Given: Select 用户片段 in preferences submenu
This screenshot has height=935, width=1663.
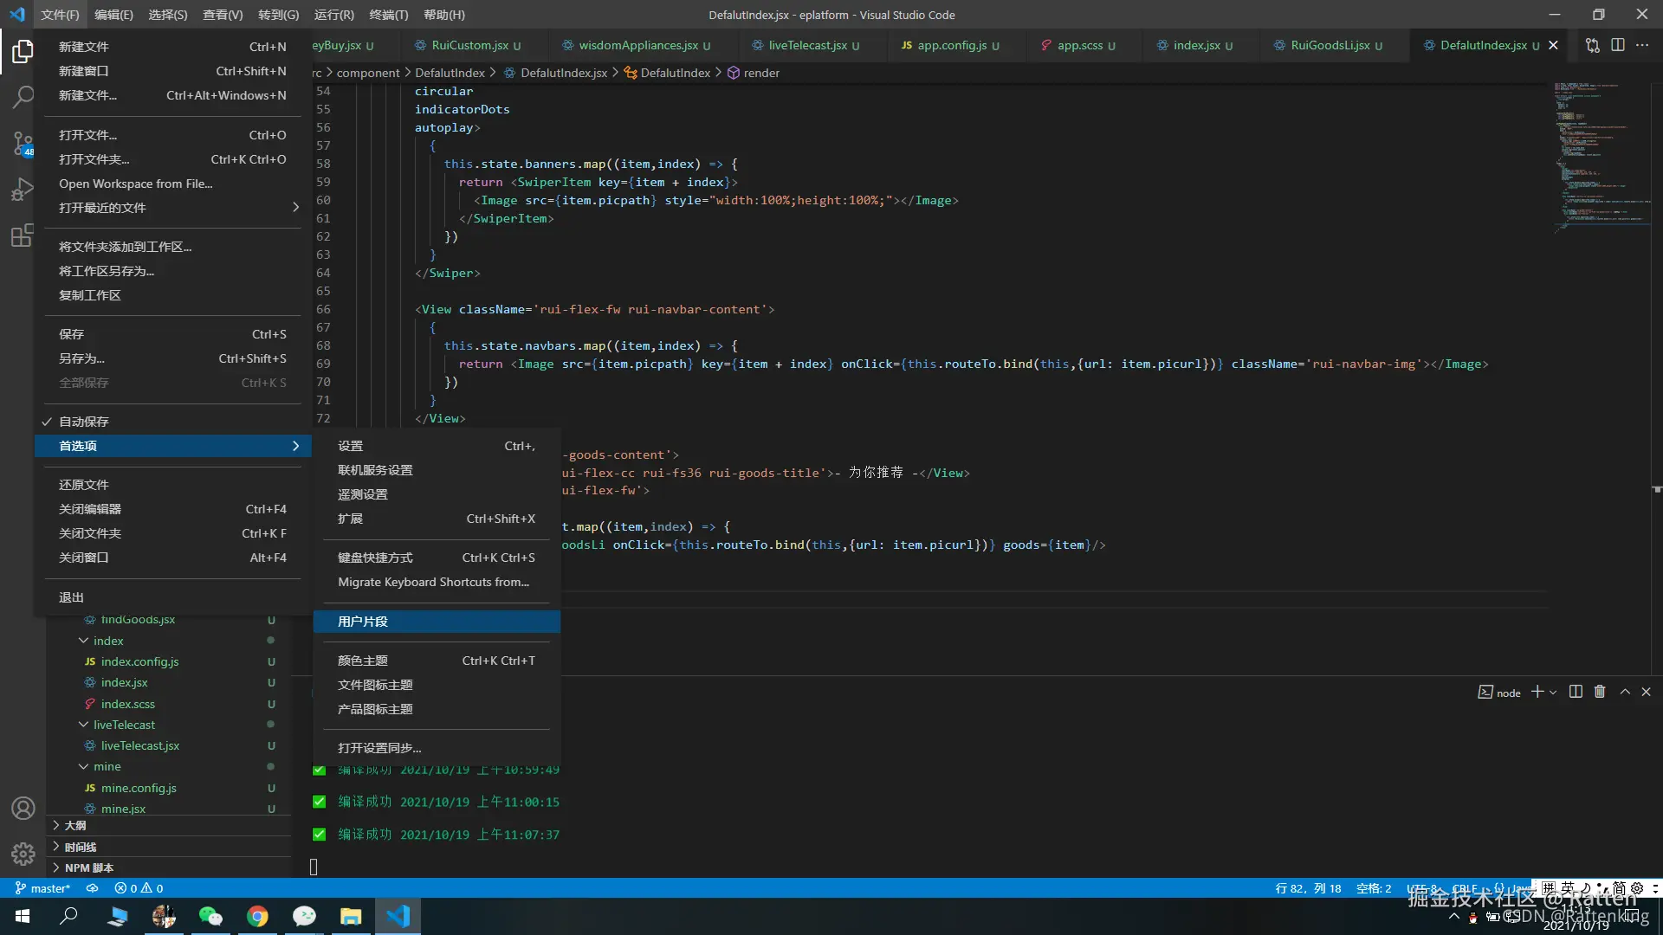Looking at the screenshot, I should (362, 622).
